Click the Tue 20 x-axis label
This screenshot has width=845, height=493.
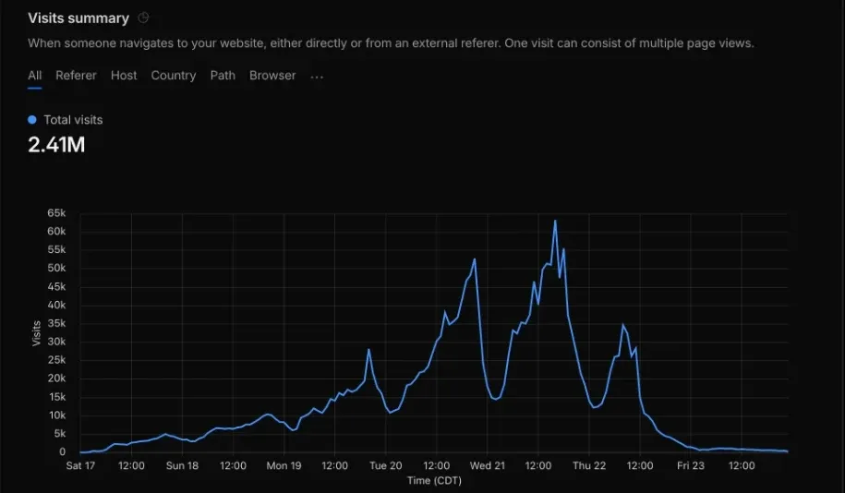[x=385, y=465]
